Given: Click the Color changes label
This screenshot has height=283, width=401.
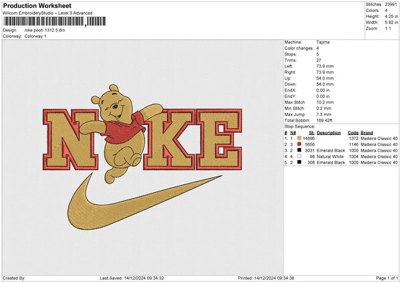Looking at the screenshot, I should 299,48.
